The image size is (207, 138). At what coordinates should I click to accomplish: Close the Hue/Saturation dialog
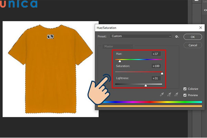[200, 27]
